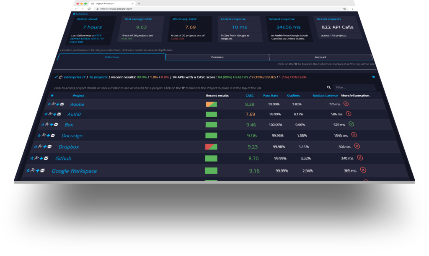Sort by the Pass Rate column header
This screenshot has width=429, height=256.
pos(271,96)
